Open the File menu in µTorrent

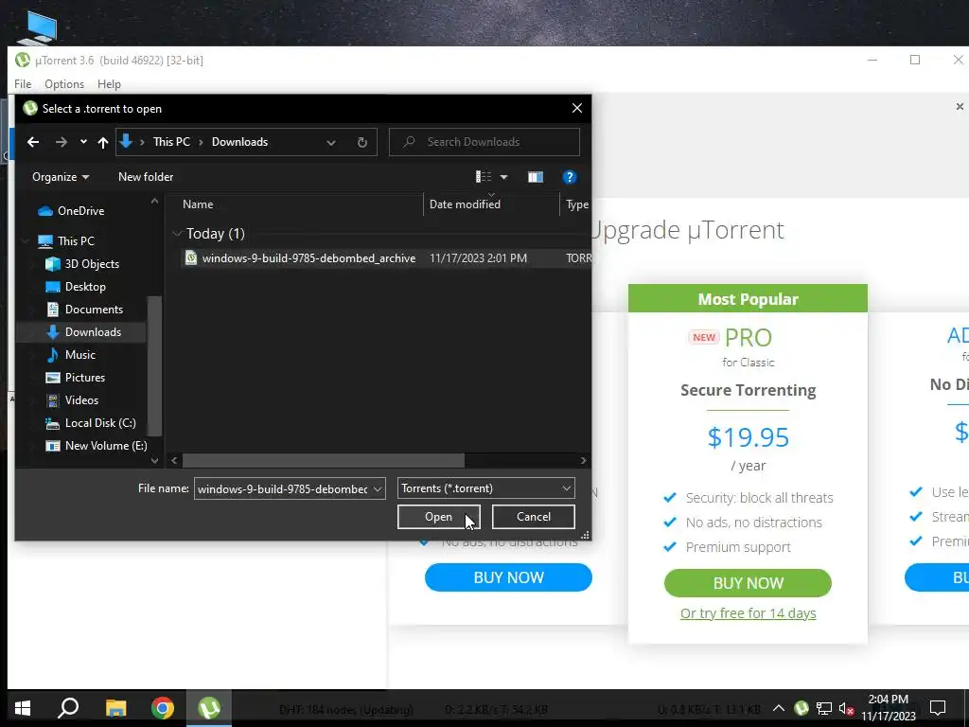(x=23, y=84)
